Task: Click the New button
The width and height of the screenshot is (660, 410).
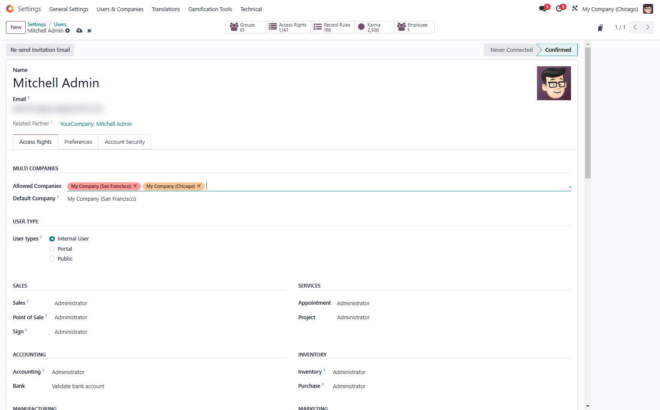Action: (x=16, y=27)
